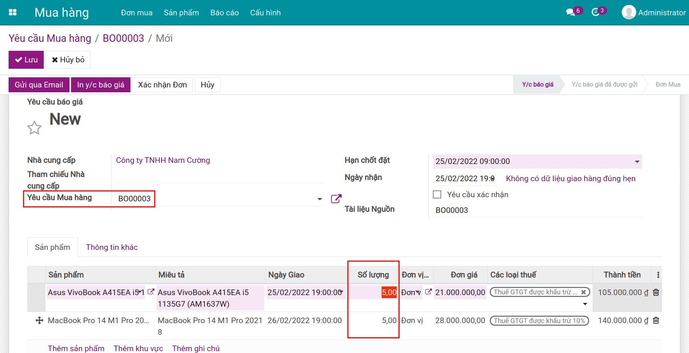Viewport: 689px width, 353px height.
Task: Click the Thêm sản phẩm link
Action: click(76, 348)
